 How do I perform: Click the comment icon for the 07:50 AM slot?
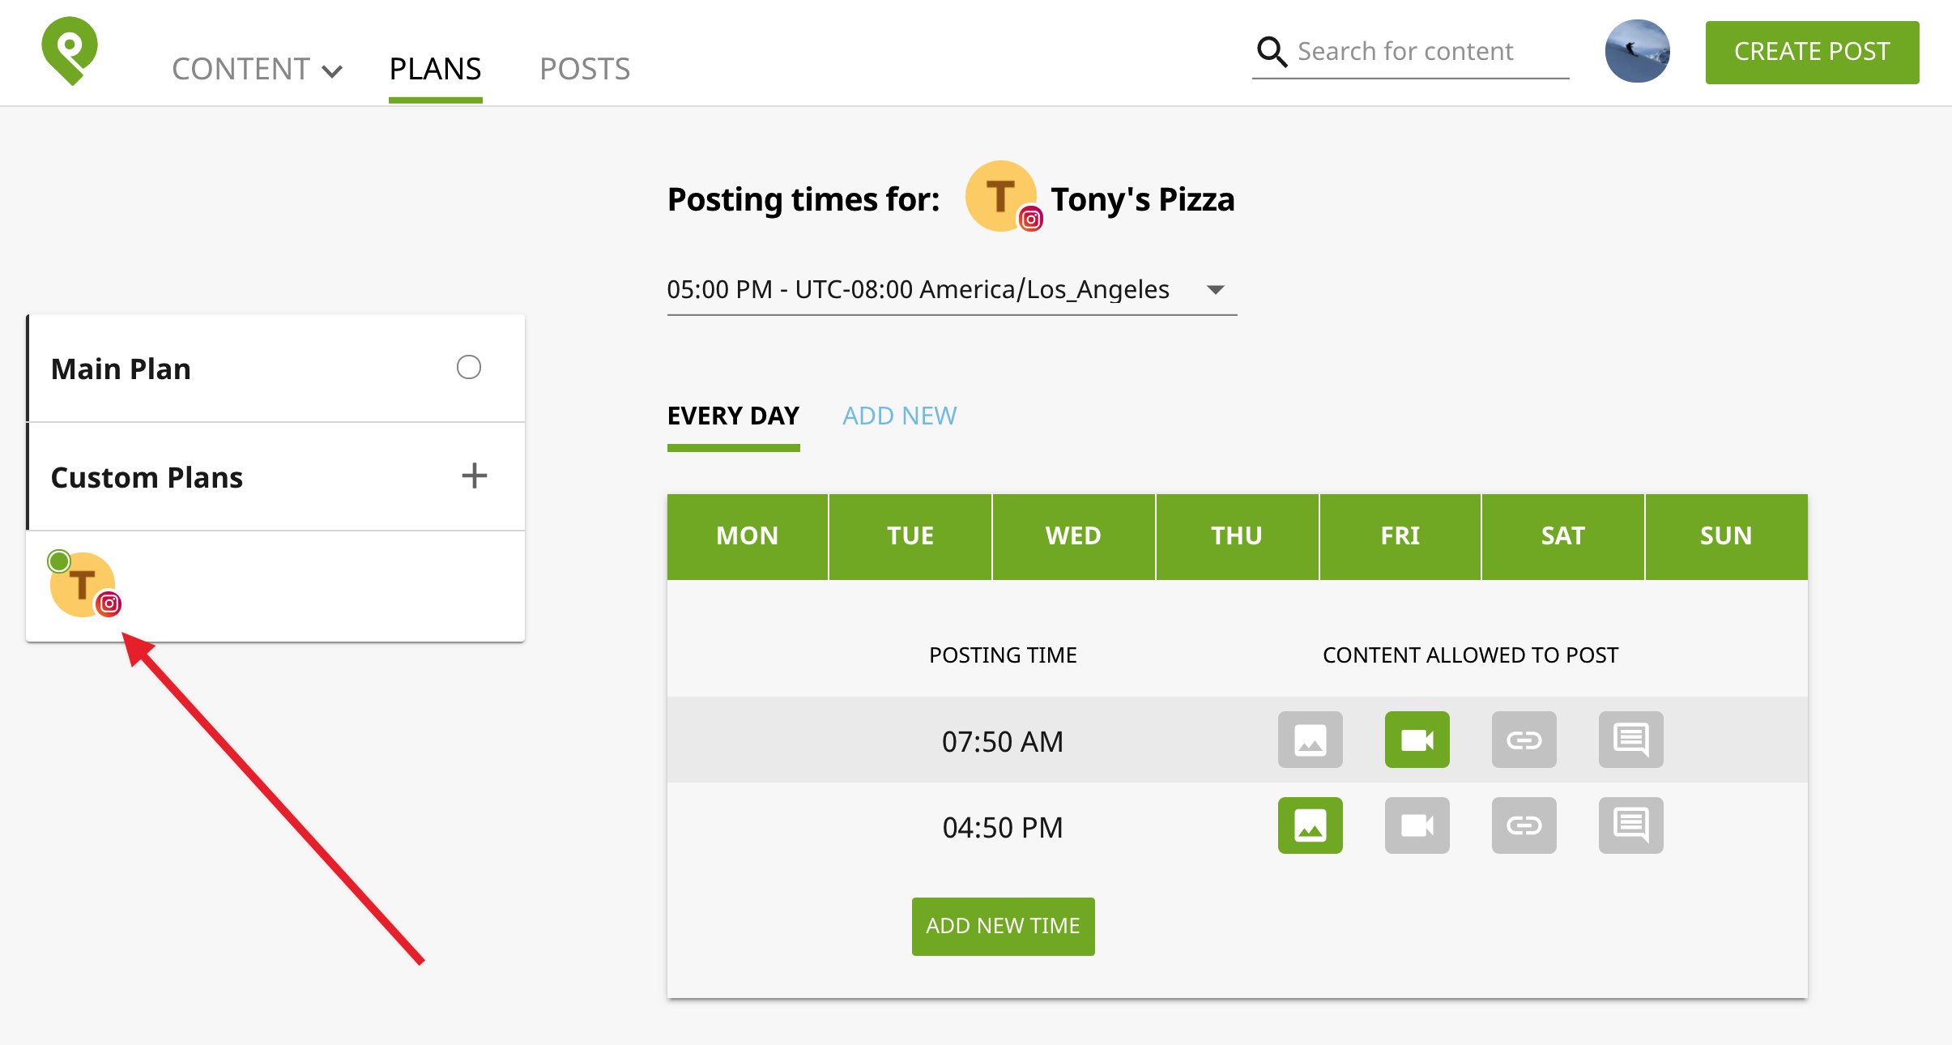tap(1631, 739)
